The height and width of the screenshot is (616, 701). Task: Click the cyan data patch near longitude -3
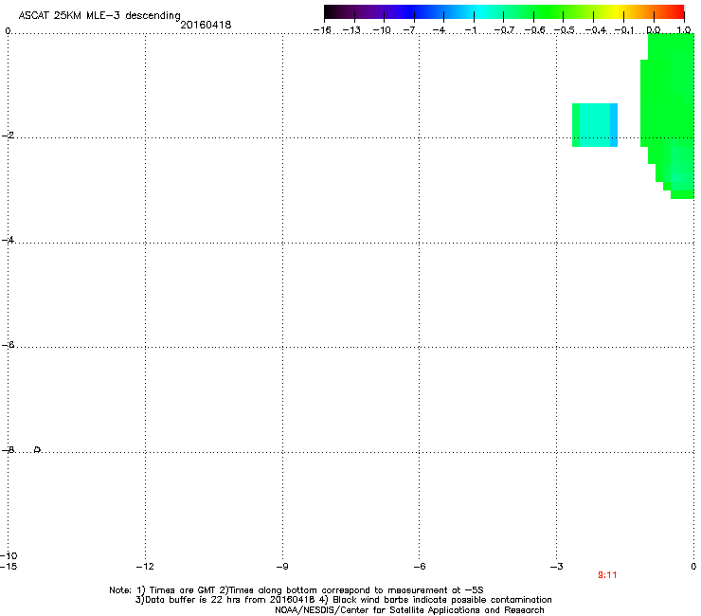tap(595, 125)
